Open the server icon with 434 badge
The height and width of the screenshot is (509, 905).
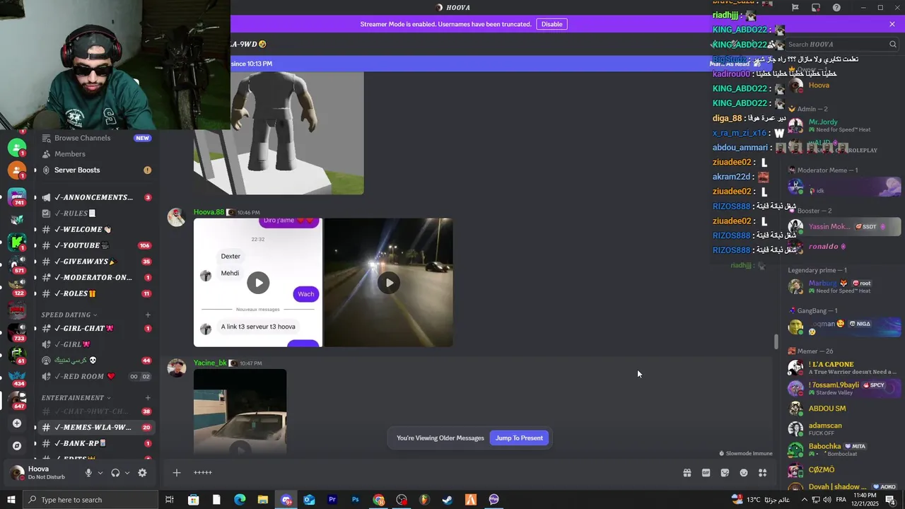[17, 378]
